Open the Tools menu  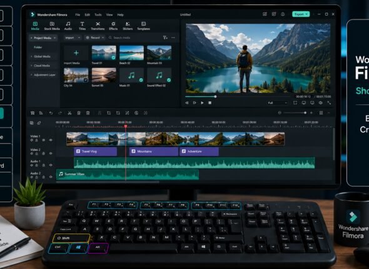pyautogui.click(x=98, y=14)
